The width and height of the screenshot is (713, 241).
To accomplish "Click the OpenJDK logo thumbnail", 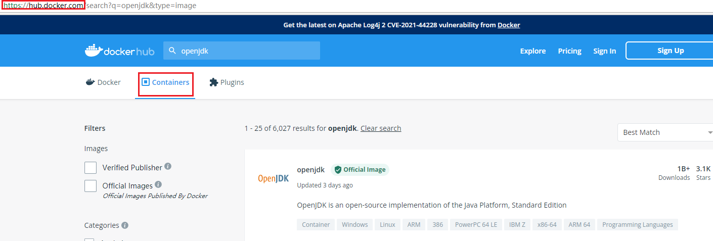I will tap(273, 178).
